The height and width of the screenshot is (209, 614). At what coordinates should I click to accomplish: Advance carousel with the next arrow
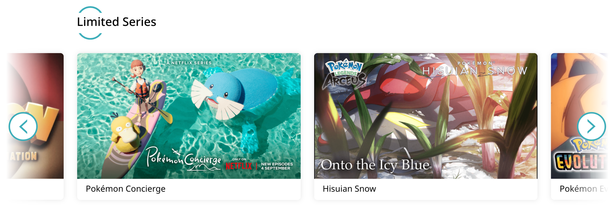point(591,127)
